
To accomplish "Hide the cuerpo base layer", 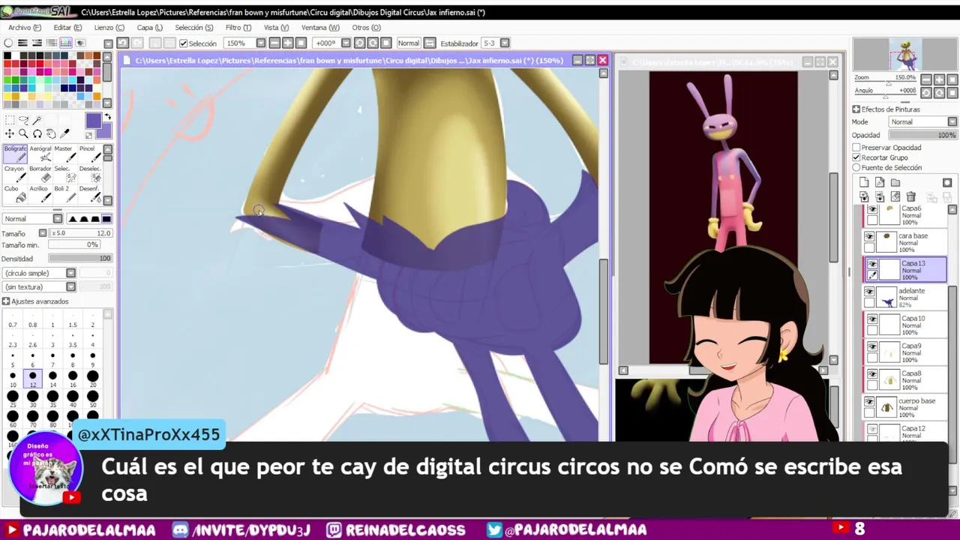I will click(870, 402).
